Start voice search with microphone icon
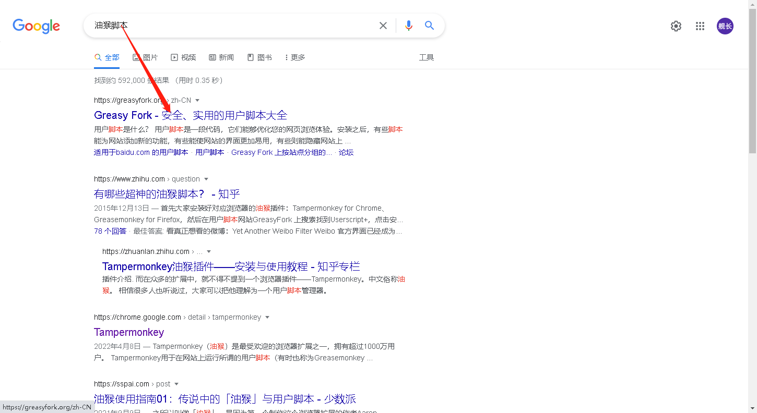757x413 pixels. (409, 26)
